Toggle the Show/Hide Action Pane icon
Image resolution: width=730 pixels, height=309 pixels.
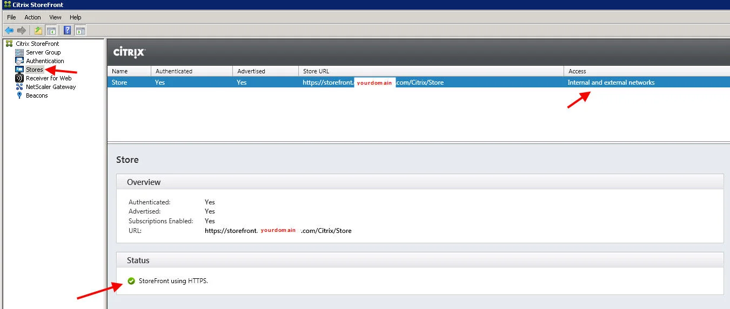point(80,30)
